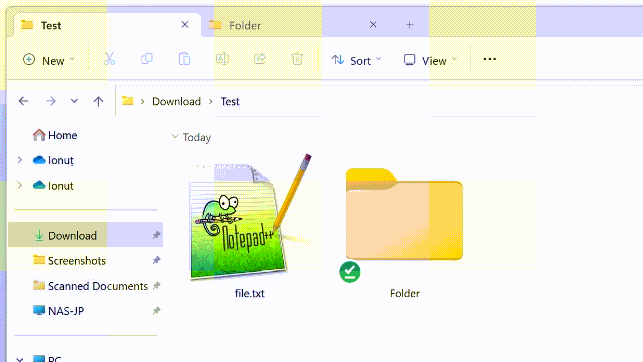Click the file.txt filename label

[250, 293]
